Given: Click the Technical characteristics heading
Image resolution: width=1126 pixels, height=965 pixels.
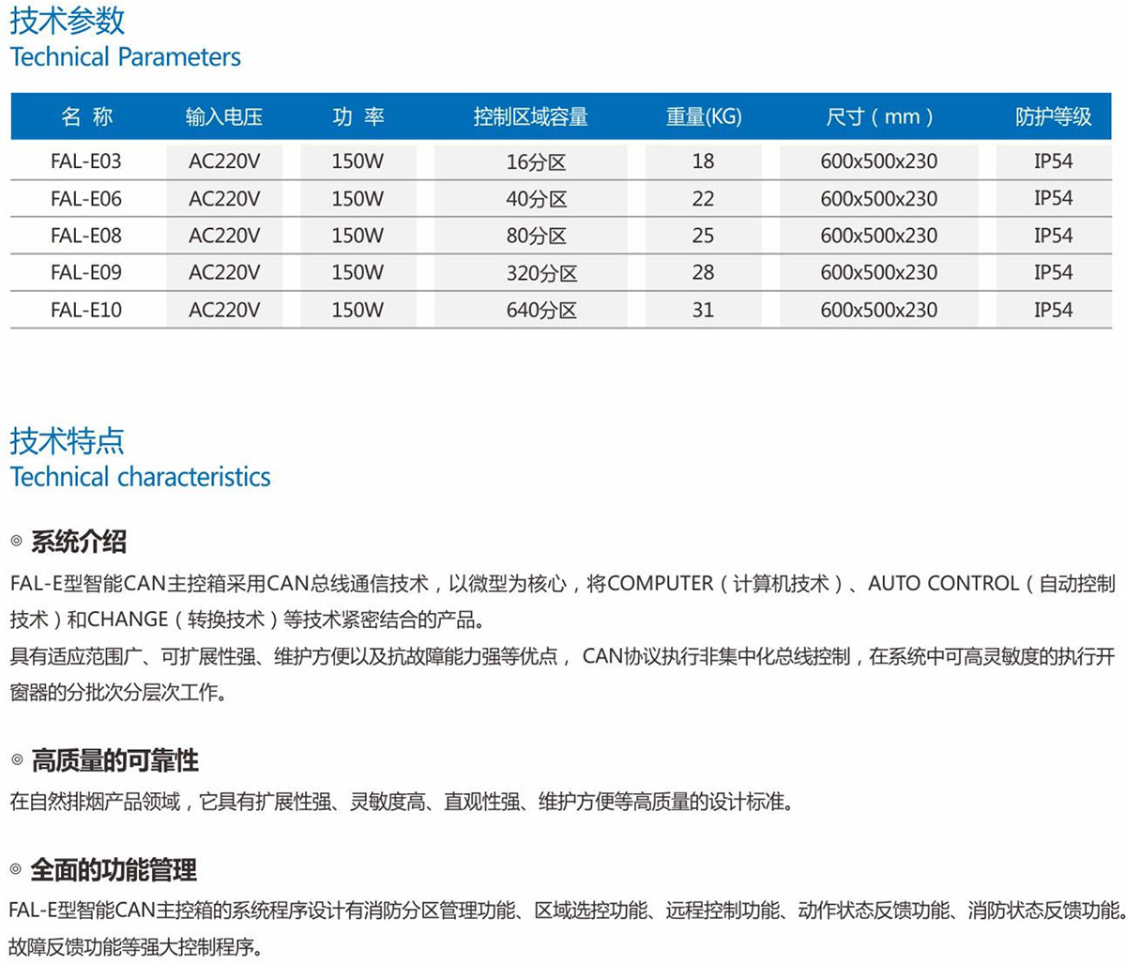Looking at the screenshot, I should 141,477.
